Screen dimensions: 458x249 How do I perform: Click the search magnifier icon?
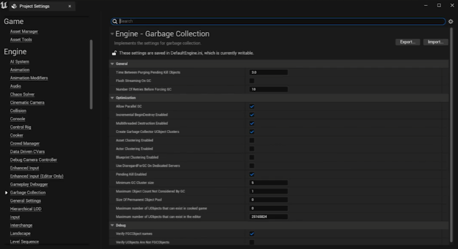pos(115,21)
